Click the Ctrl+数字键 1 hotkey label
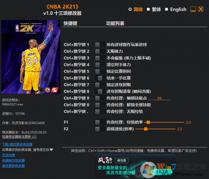209x179 pixels. (x=76, y=45)
